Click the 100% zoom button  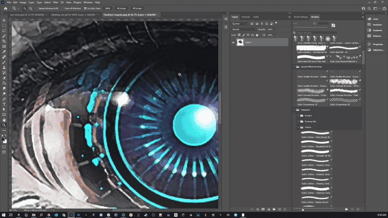[x=107, y=8]
